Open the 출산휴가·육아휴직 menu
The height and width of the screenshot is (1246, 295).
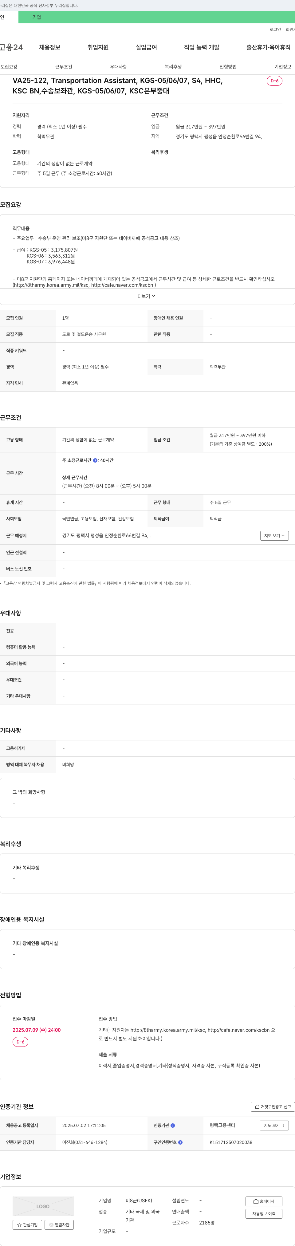tap(268, 47)
